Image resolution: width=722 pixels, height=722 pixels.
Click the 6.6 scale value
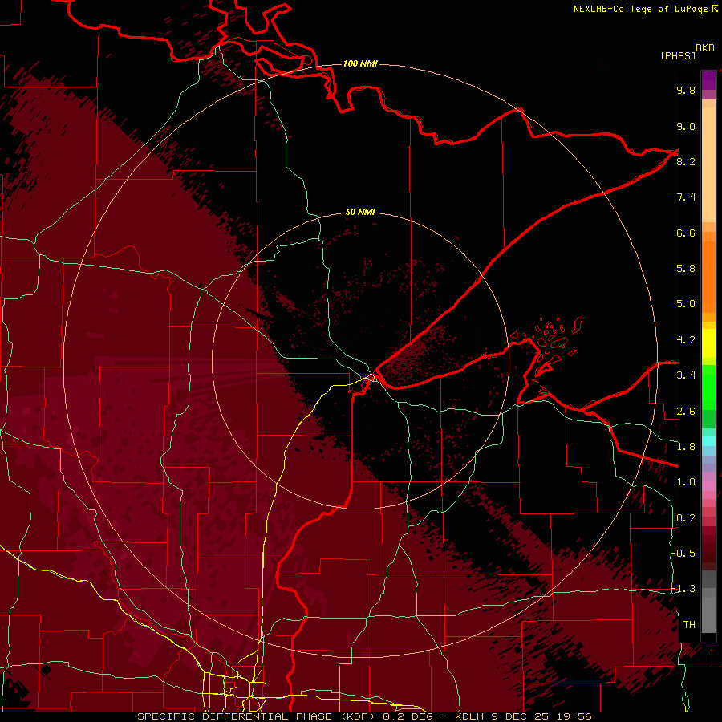(686, 233)
